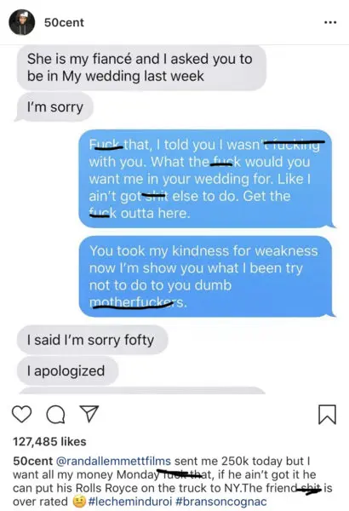The width and height of the screenshot is (349, 511).
Task: Open the 50cent username at top
Action: click(x=64, y=22)
